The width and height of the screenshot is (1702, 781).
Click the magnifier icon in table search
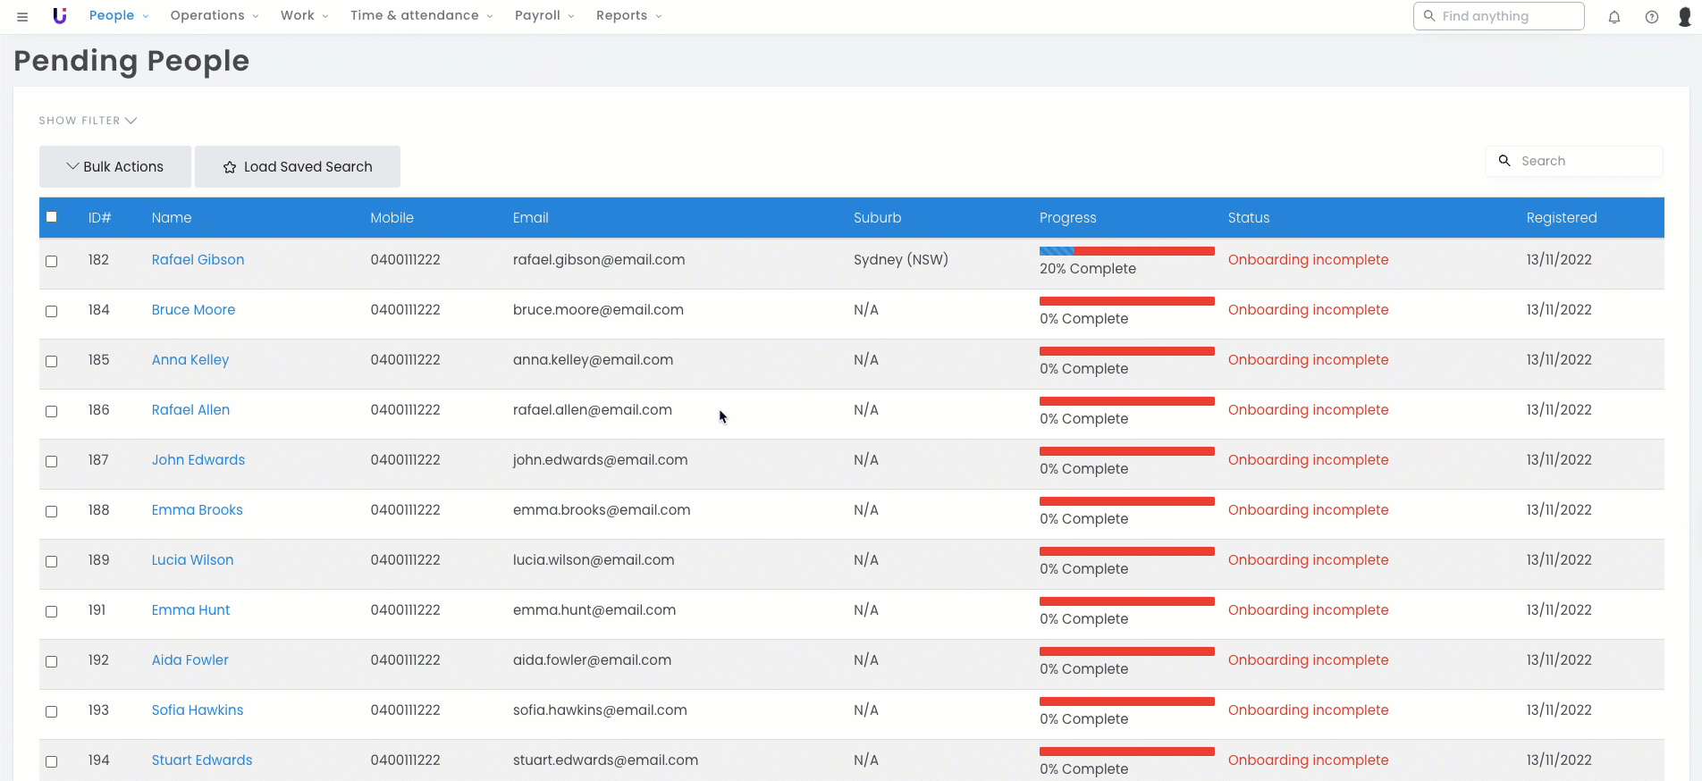click(1504, 161)
